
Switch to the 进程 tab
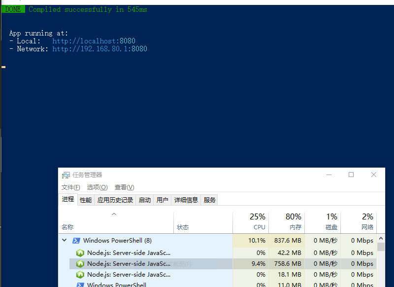tap(68, 199)
